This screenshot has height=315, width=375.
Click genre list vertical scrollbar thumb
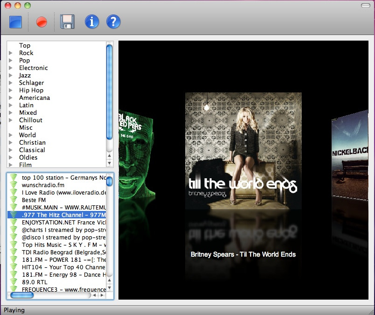click(109, 92)
